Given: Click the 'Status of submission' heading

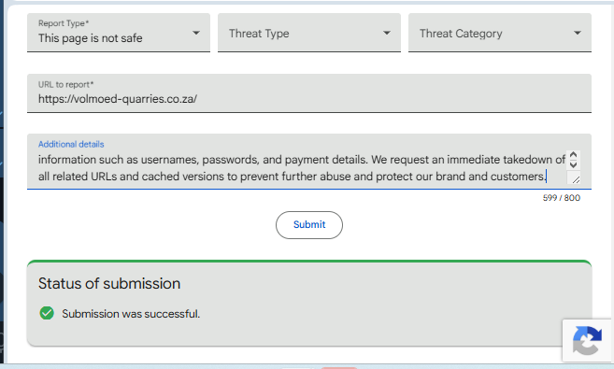Looking at the screenshot, I should pyautogui.click(x=109, y=284).
